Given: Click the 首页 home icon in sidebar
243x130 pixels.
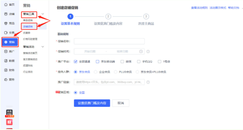Looking at the screenshot, I should (x=6, y=5).
